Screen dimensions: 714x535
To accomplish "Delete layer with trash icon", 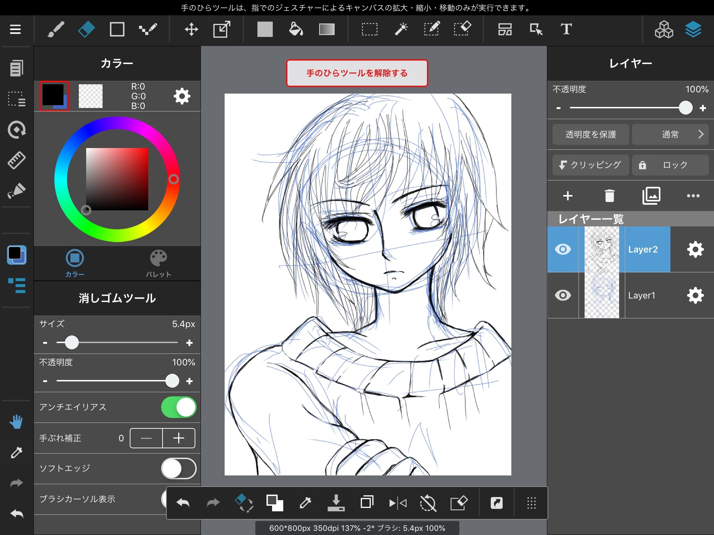I will pyautogui.click(x=609, y=195).
